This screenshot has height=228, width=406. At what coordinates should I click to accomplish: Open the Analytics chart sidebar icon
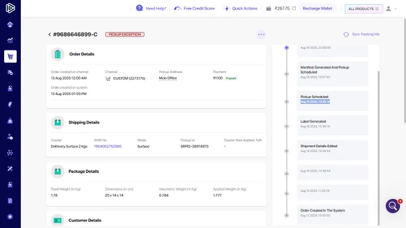click(10, 41)
